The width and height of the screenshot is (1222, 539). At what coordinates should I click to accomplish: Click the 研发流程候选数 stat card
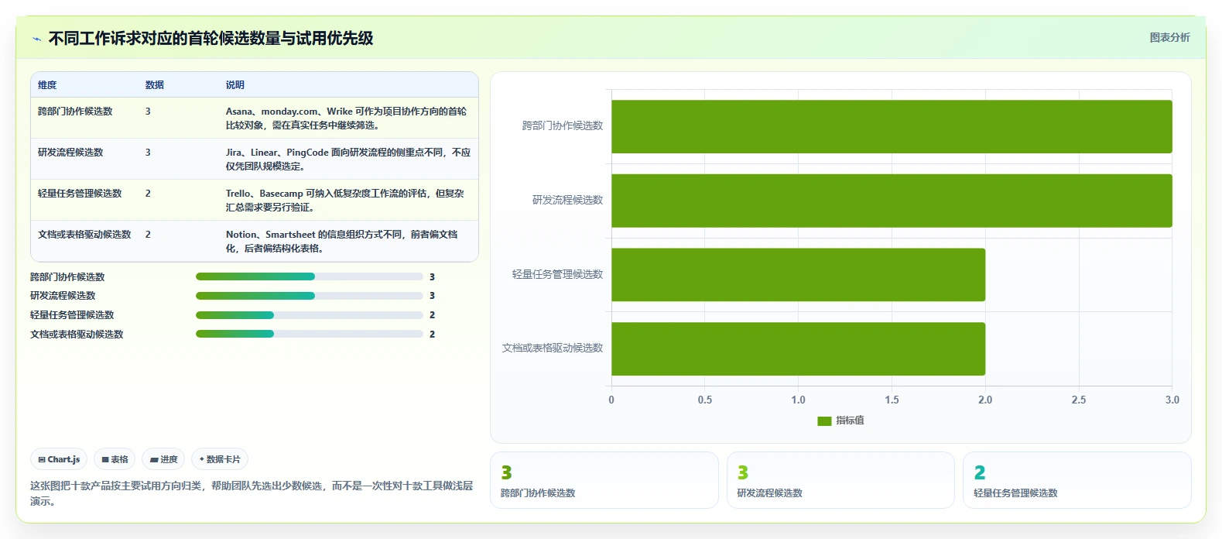point(840,480)
